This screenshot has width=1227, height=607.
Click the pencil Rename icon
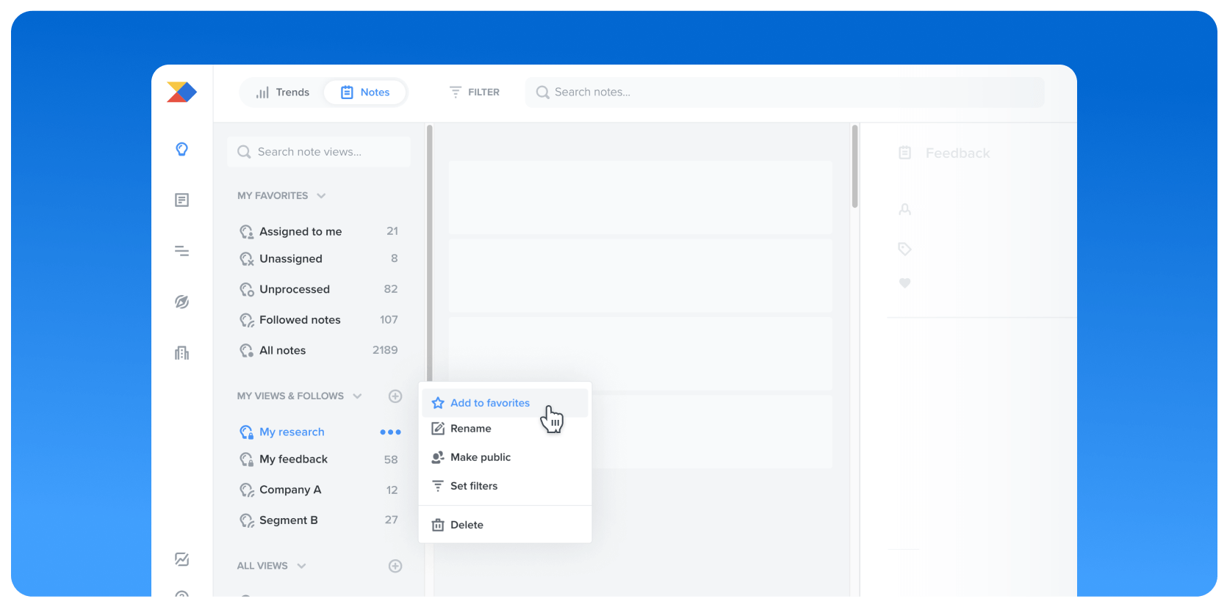point(438,429)
